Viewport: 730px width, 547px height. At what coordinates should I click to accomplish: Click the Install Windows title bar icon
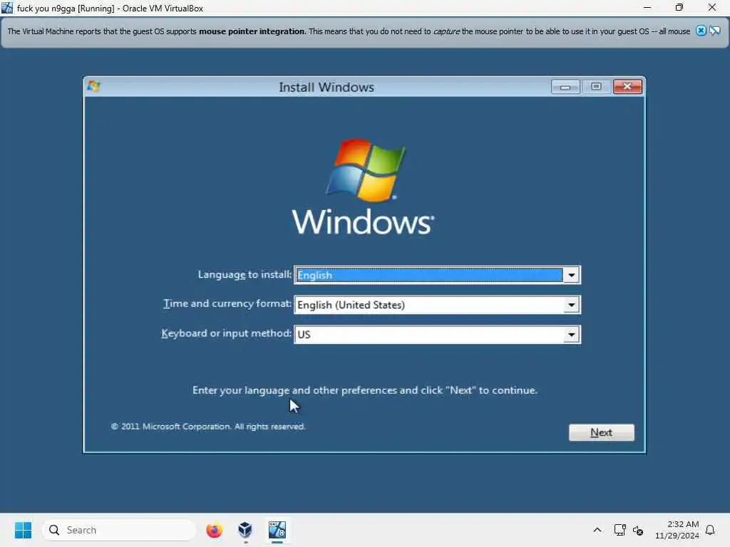click(x=93, y=86)
